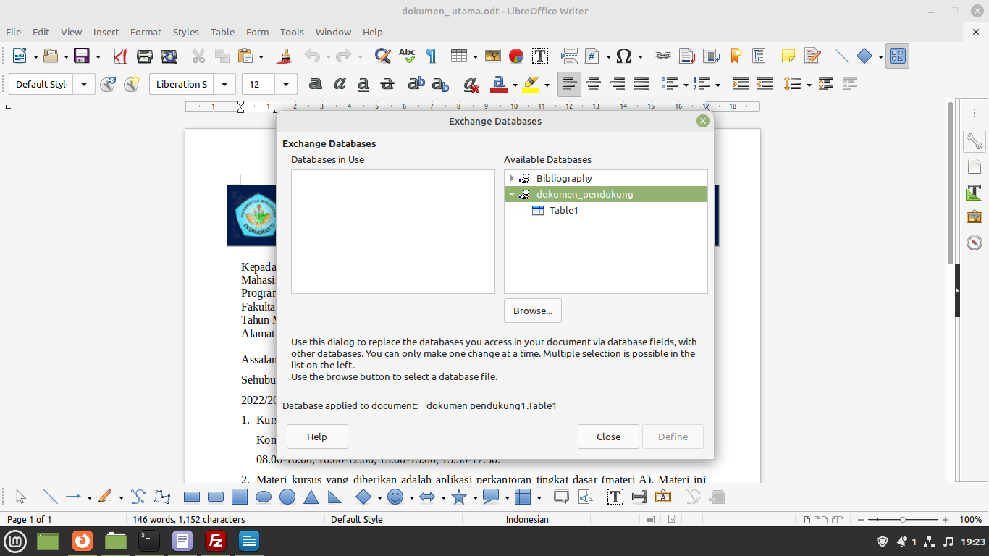Viewport: 989px width, 556px height.
Task: Launch Firefox from the taskbar
Action: coord(83,541)
